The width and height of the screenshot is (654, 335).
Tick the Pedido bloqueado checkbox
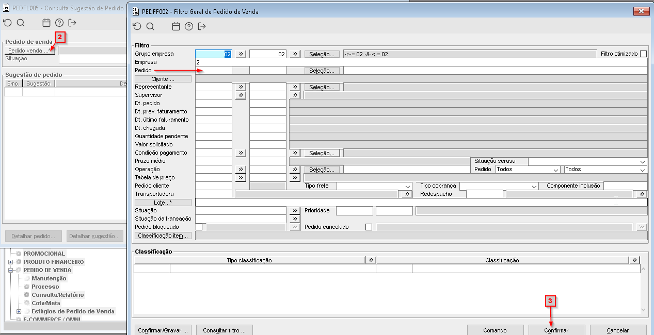click(x=199, y=227)
